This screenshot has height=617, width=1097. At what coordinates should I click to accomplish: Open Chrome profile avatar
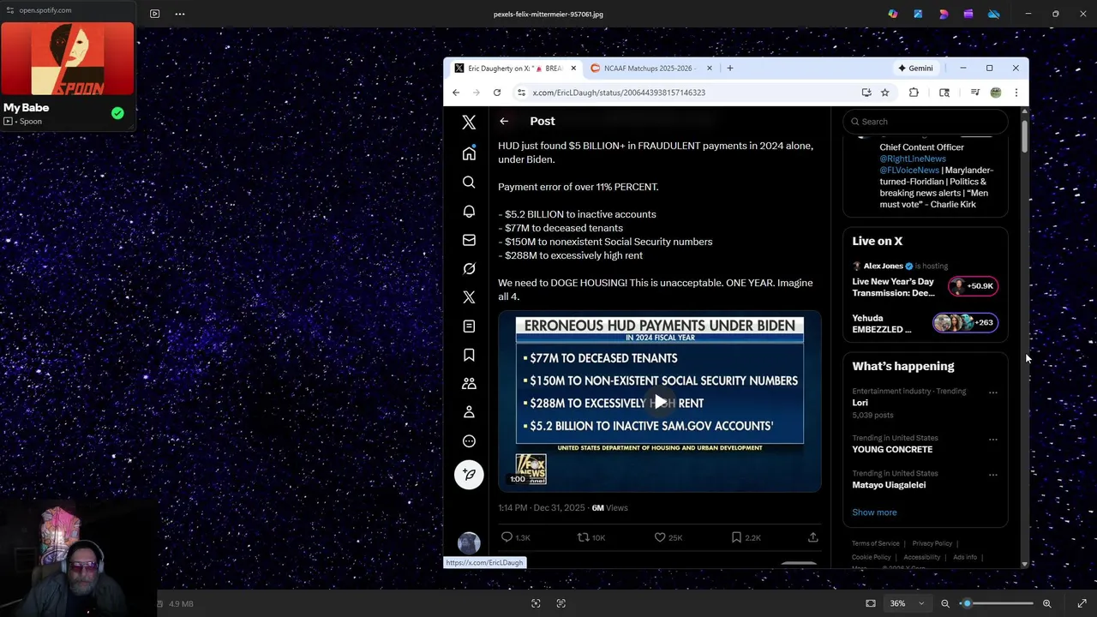click(x=995, y=93)
